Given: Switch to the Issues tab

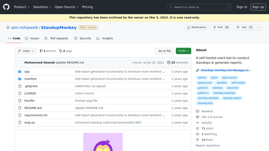Looking at the screenshot, I should click(x=32, y=38).
